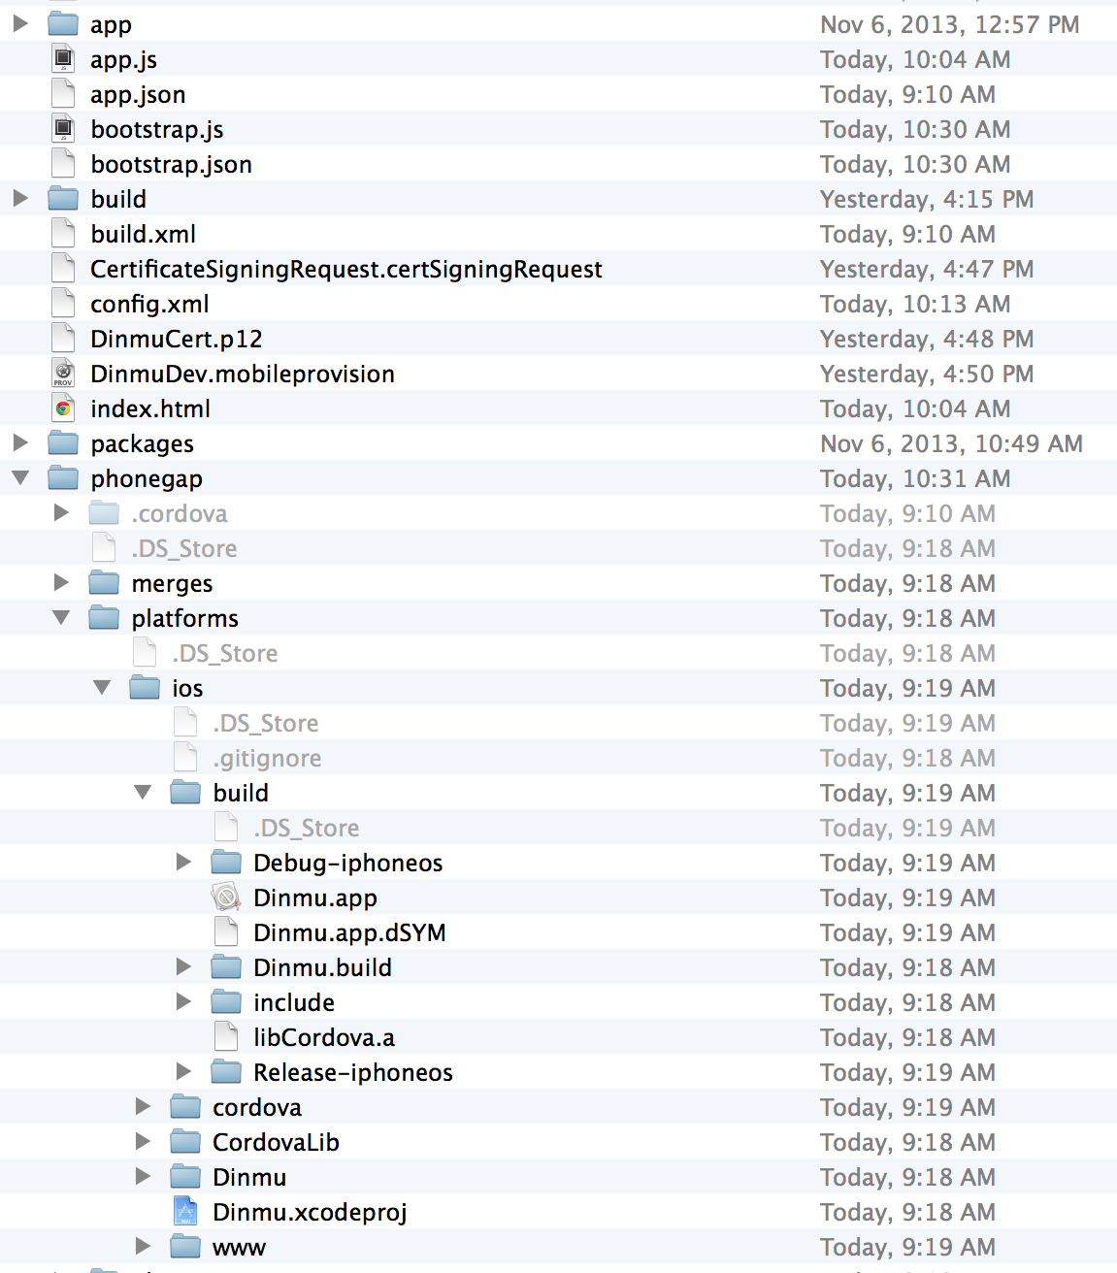Select the CertificateSigningRequest file icon
The image size is (1117, 1273).
(63, 269)
